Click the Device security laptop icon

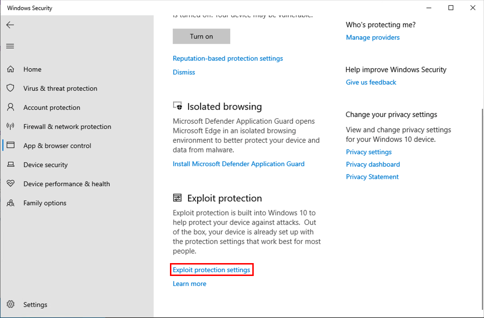11,164
